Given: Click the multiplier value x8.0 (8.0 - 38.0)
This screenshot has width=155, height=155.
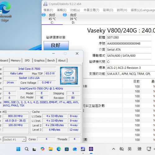Looking at the screenshot, I should 15,121.
